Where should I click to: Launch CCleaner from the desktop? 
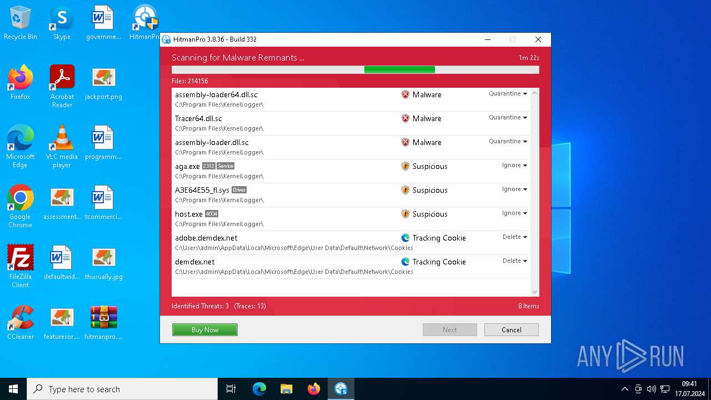21,323
